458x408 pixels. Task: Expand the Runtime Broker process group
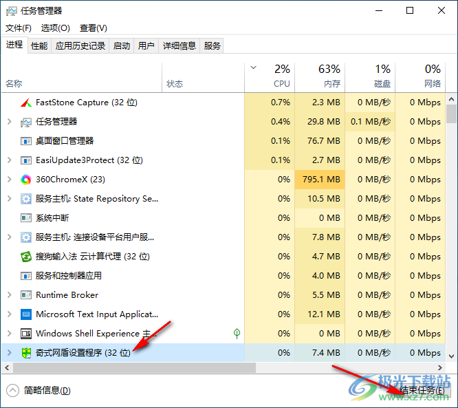pos(10,295)
